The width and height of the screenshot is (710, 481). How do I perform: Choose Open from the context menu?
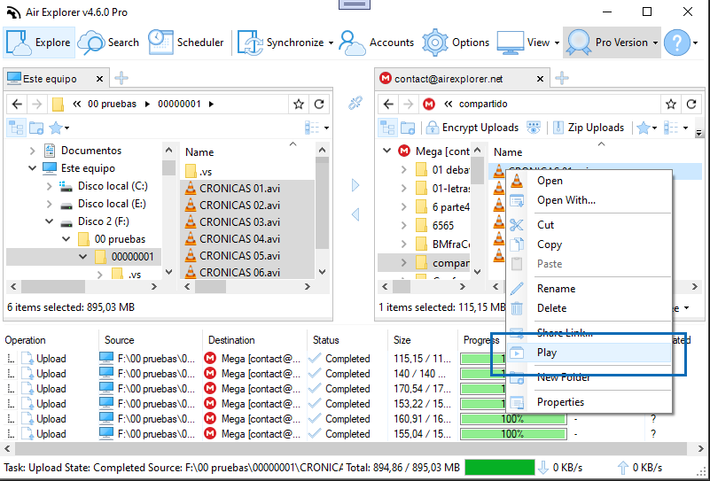pos(589,181)
